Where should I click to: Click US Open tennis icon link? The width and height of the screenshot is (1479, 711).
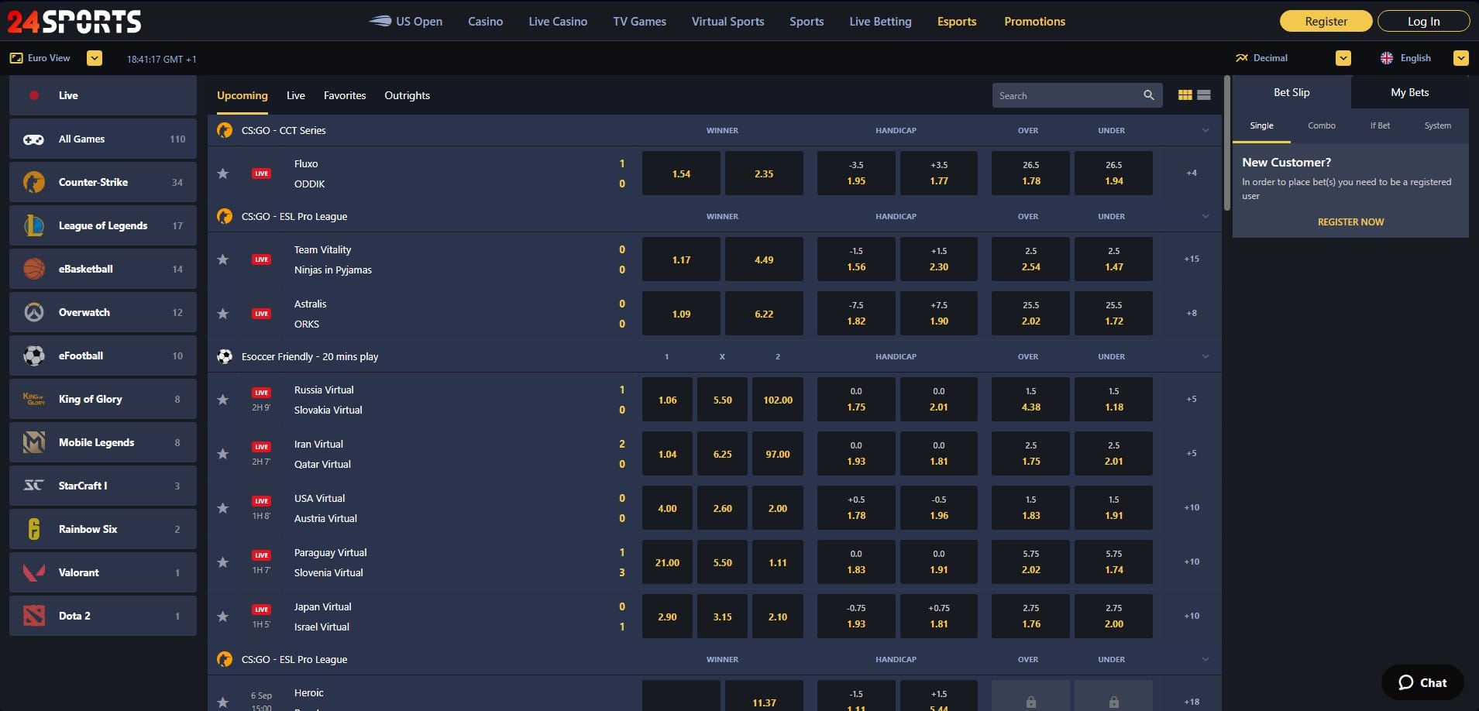pos(380,21)
